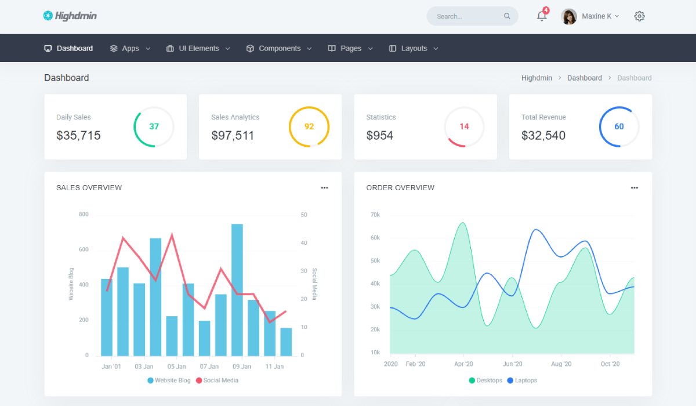696x406 pixels.
Task: Click the search magnifier icon
Action: tap(507, 16)
